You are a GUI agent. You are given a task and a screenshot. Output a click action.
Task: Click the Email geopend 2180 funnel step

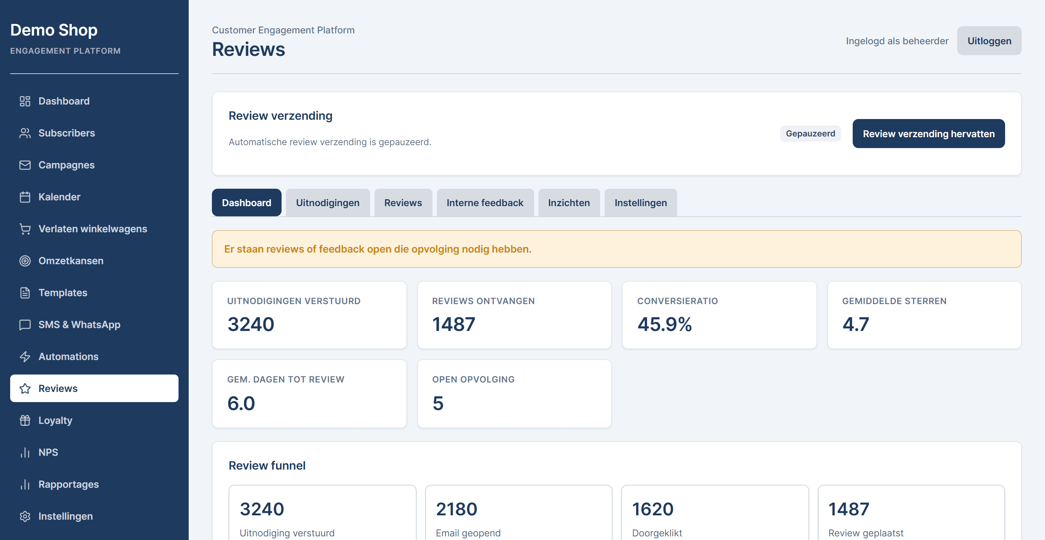519,513
